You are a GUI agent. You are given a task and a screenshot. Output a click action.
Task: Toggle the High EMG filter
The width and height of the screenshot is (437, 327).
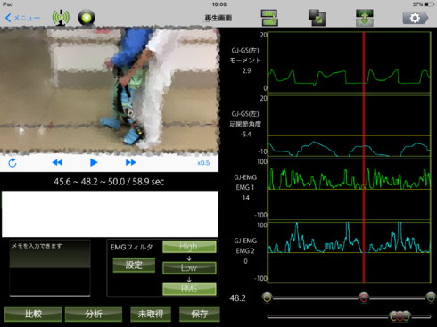point(189,247)
